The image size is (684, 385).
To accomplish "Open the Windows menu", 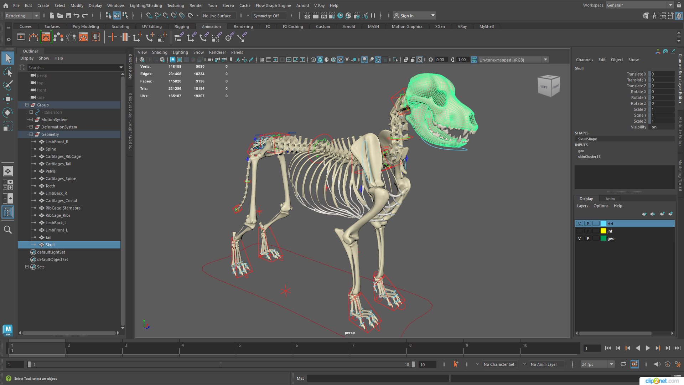I will pyautogui.click(x=116, y=5).
